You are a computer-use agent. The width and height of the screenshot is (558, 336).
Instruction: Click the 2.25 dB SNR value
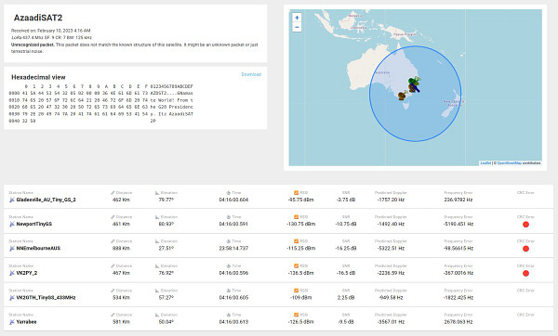click(346, 298)
